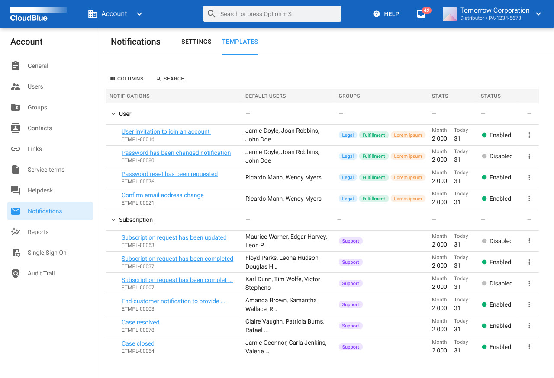Open the Audit Trail section
Image resolution: width=554 pixels, height=378 pixels.
(41, 273)
